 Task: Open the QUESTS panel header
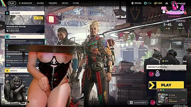coord(17,71)
